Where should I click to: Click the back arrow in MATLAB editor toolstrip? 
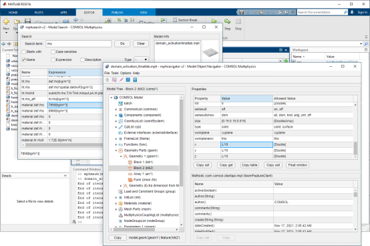(75, 20)
